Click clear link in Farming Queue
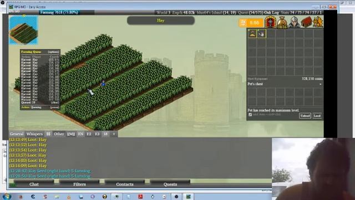Screen dimensions: 355x200 [x=54, y=102]
